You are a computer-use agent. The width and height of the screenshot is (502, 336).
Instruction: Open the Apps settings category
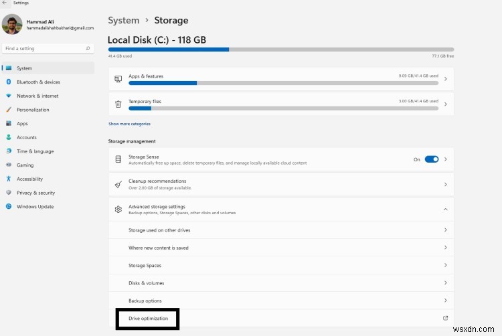click(x=48, y=124)
